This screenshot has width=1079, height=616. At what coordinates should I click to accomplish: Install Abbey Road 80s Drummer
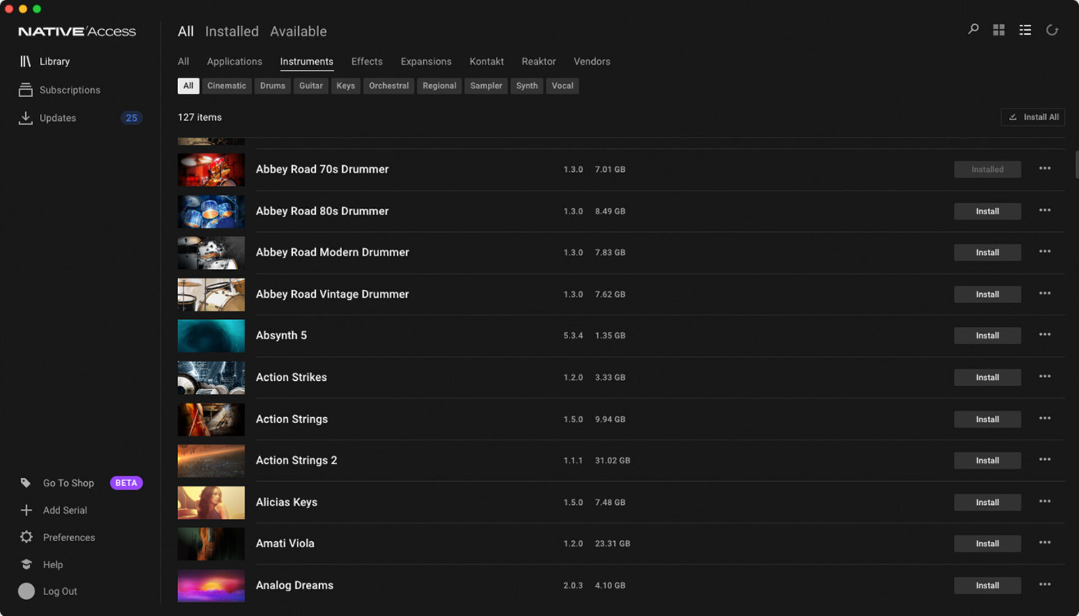[987, 211]
